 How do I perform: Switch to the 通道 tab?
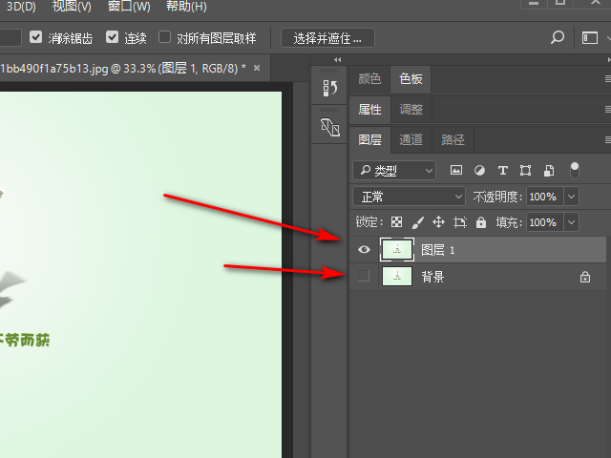click(411, 139)
